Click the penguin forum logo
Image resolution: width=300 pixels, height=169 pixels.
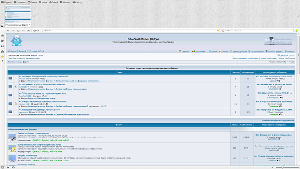pos(16,40)
